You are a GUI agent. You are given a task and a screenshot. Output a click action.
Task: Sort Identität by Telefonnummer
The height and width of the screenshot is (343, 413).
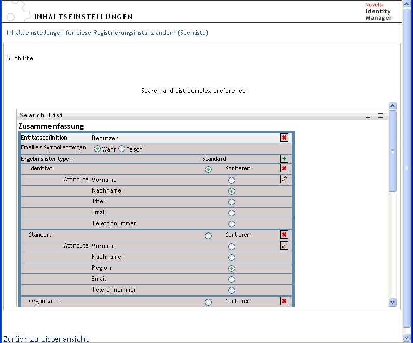pos(231,224)
